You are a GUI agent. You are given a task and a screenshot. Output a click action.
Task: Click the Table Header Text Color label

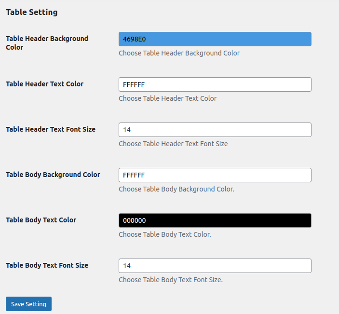pyautogui.click(x=44, y=84)
